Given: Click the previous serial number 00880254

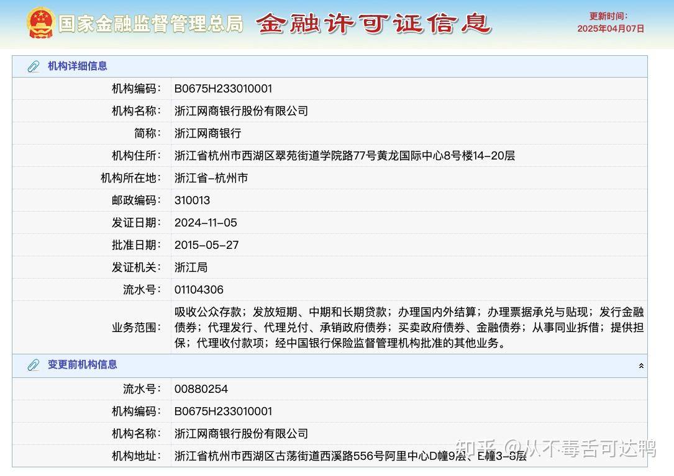Looking at the screenshot, I should pyautogui.click(x=201, y=388).
